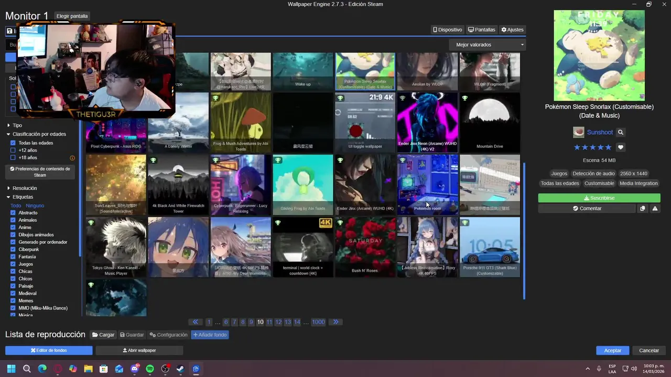Viewport: 671px width, 377px height.
Task: Go to results page 11
Action: click(x=269, y=322)
